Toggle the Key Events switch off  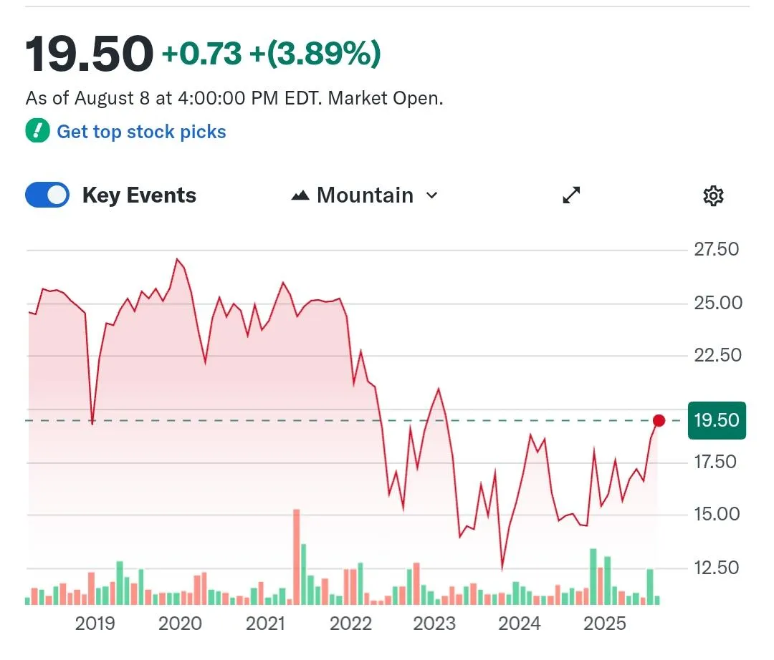click(47, 195)
